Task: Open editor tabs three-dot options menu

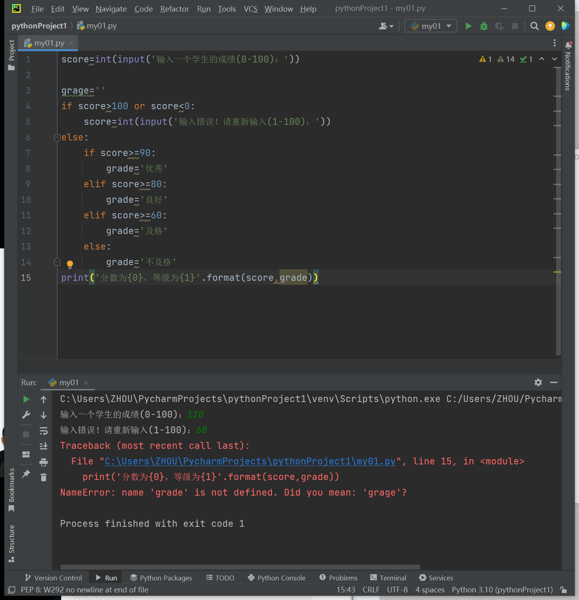Action: click(554, 43)
